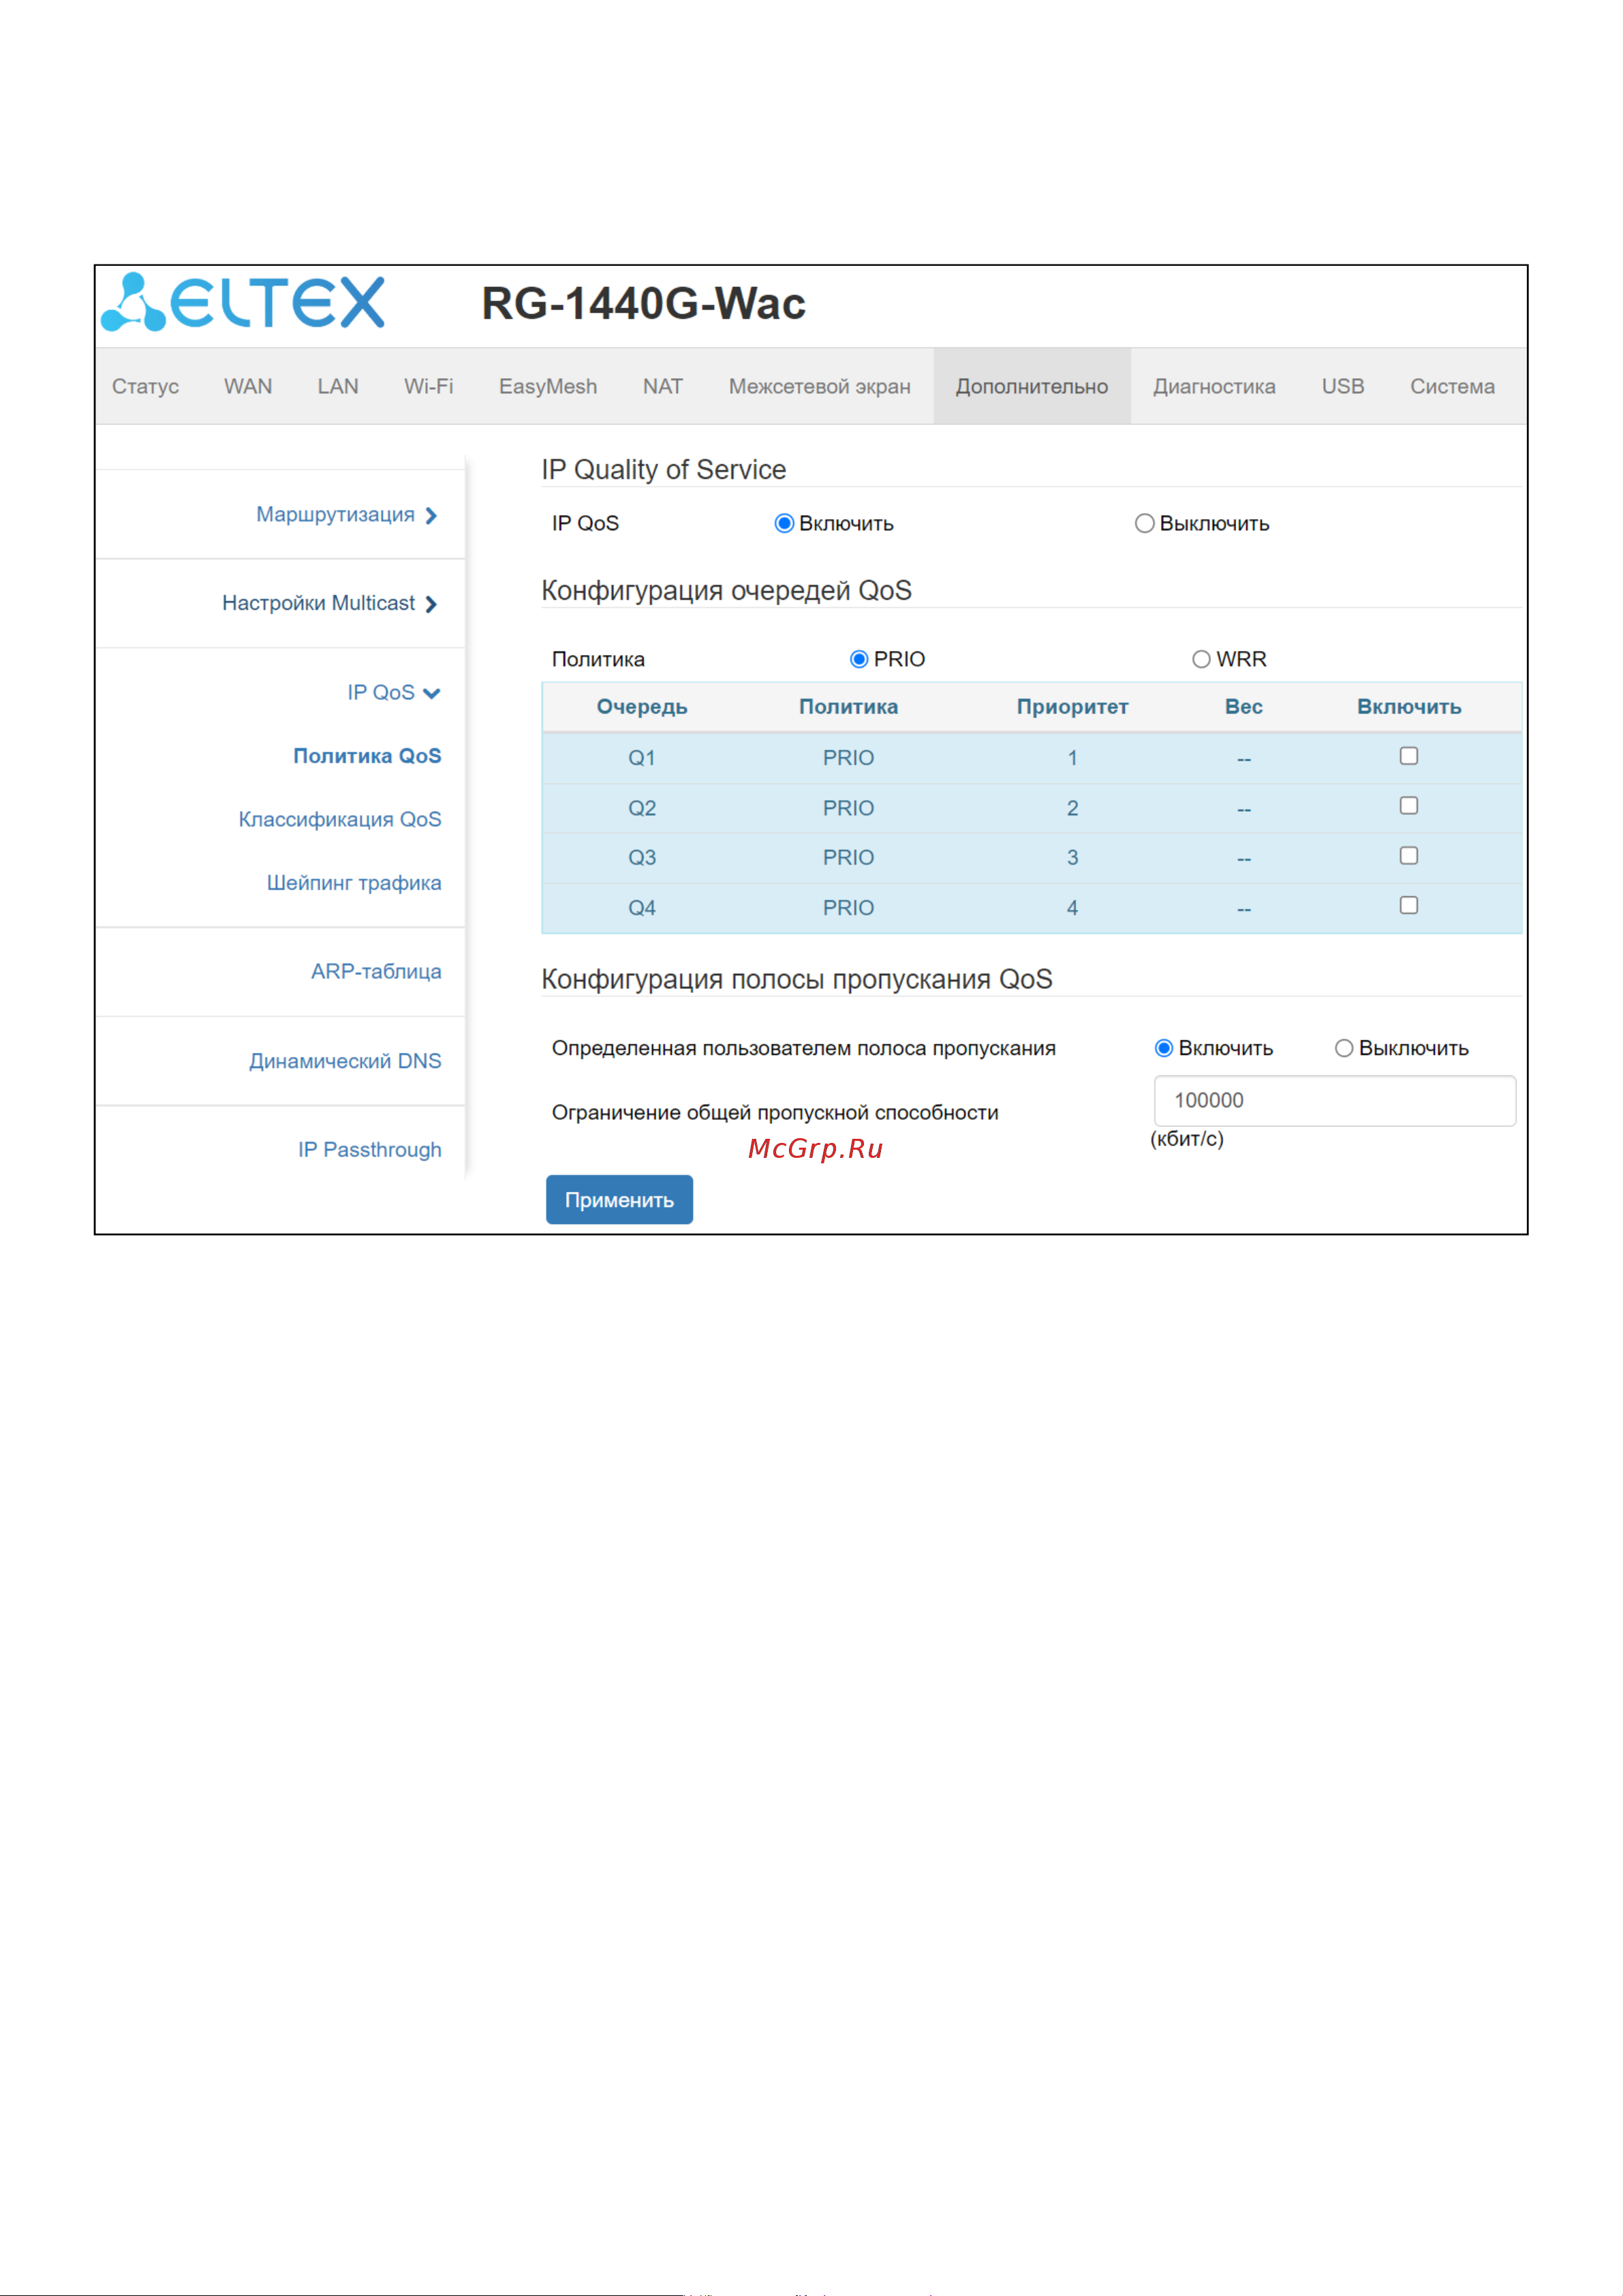1623x2296 pixels.
Task: Click the Очередь column header
Action: tap(642, 707)
